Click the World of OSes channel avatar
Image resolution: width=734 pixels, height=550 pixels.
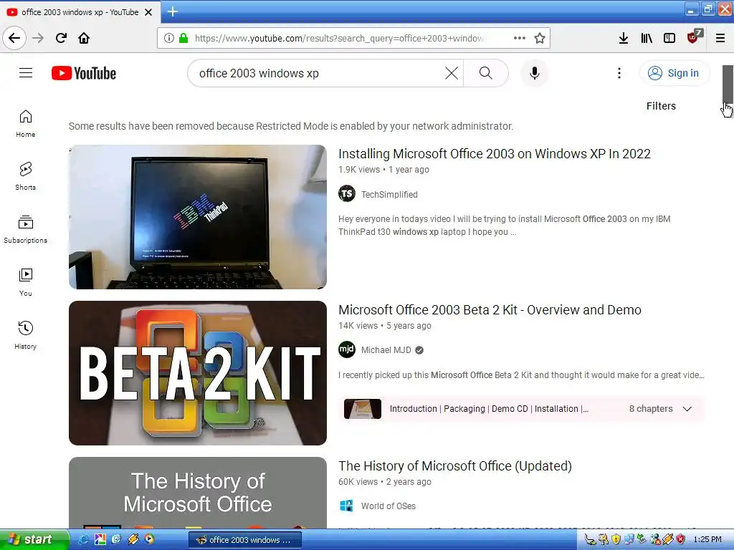tap(346, 506)
